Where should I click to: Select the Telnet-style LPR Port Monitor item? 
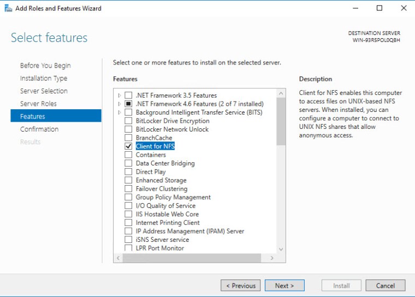[159, 248]
